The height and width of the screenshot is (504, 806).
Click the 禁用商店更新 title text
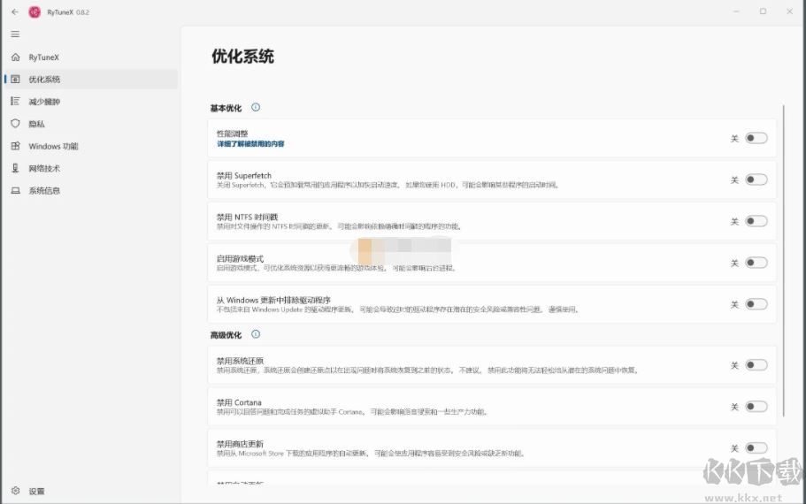[x=240, y=444]
